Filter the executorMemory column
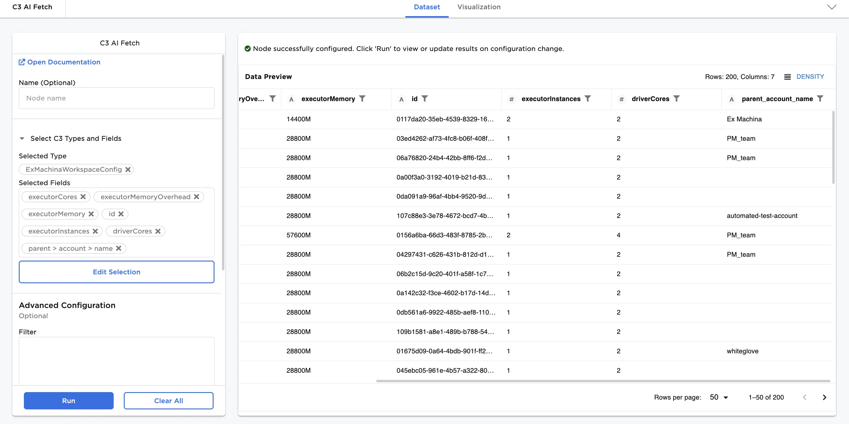Viewport: 849px width, 424px height. pyautogui.click(x=362, y=98)
